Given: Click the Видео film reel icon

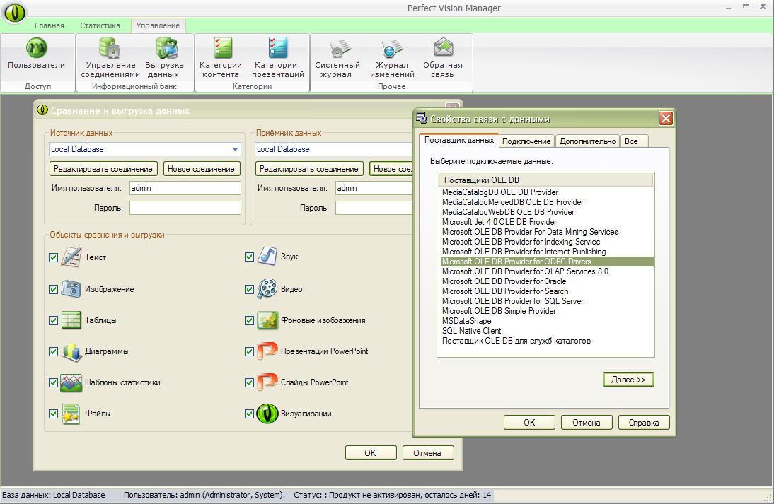Looking at the screenshot, I should point(267,289).
